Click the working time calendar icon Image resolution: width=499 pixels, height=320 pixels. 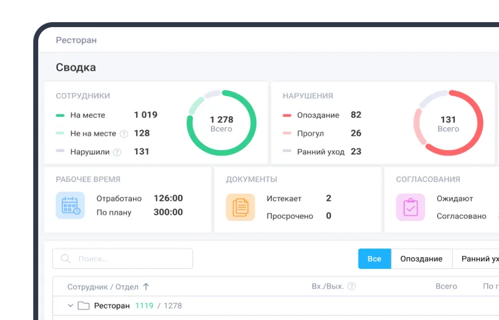pos(70,206)
